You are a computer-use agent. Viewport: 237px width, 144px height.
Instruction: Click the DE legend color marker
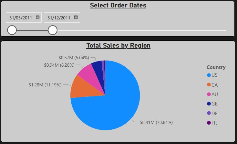click(x=209, y=113)
